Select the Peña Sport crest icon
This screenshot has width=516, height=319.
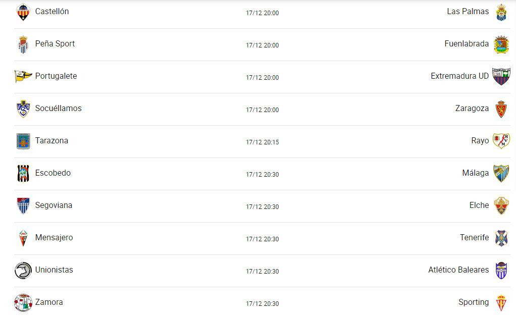(23, 44)
